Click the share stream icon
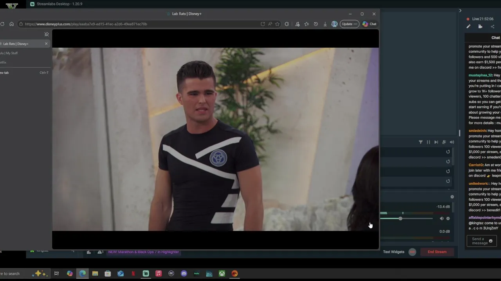Screen dimensions: 501x281 click(492, 27)
